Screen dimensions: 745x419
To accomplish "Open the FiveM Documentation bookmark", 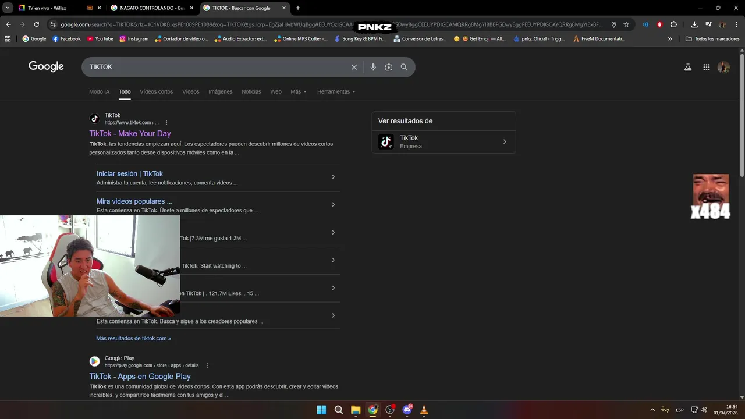I will [599, 39].
